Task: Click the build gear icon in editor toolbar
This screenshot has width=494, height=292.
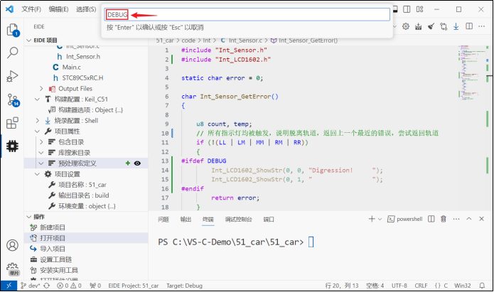Action: pyautogui.click(x=406, y=26)
